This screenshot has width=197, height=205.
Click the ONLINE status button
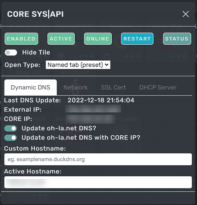98,39
